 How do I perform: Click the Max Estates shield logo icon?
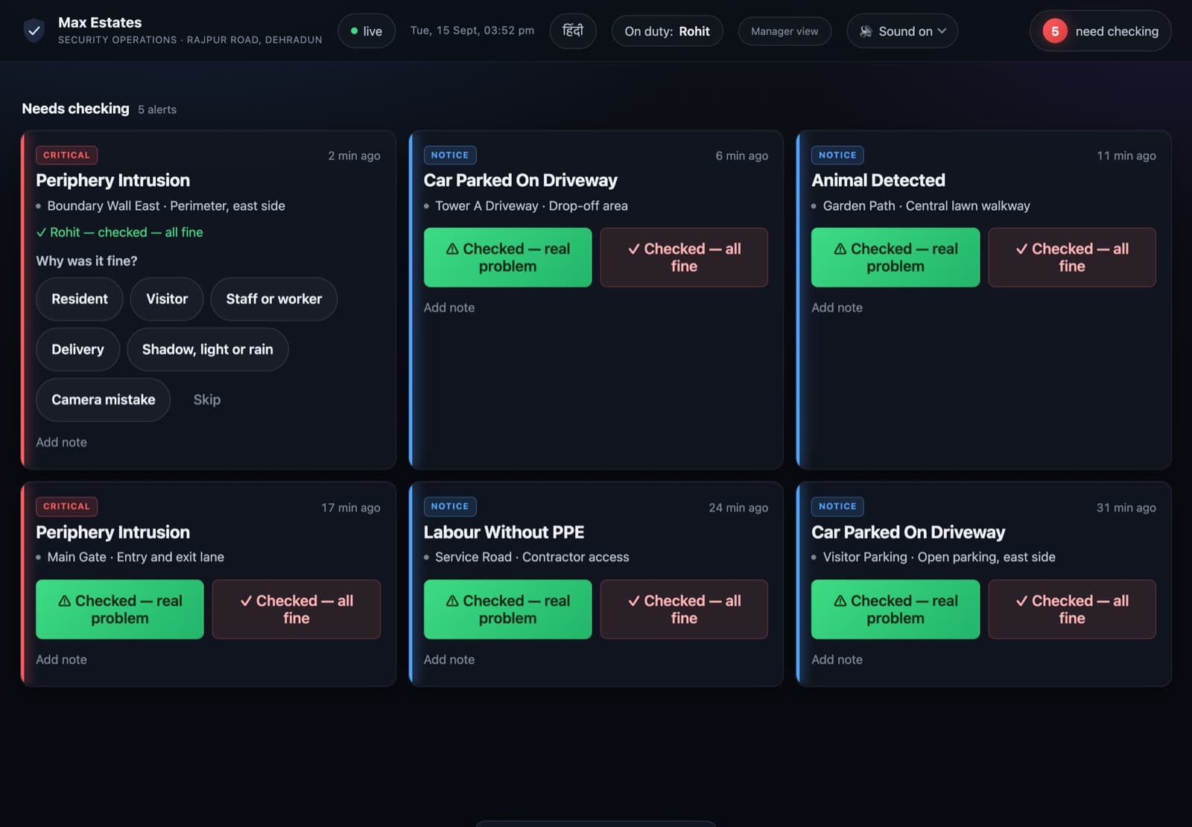click(x=34, y=31)
